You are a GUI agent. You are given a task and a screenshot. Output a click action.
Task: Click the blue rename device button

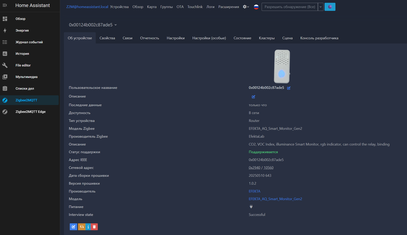73,227
